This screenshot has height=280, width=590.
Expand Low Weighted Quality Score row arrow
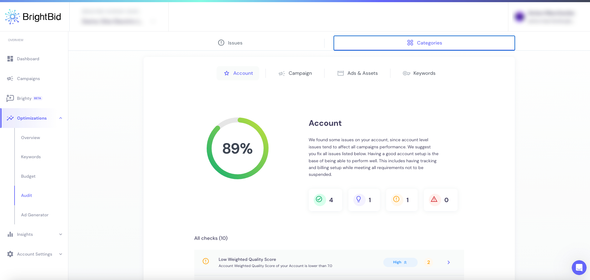(x=449, y=262)
